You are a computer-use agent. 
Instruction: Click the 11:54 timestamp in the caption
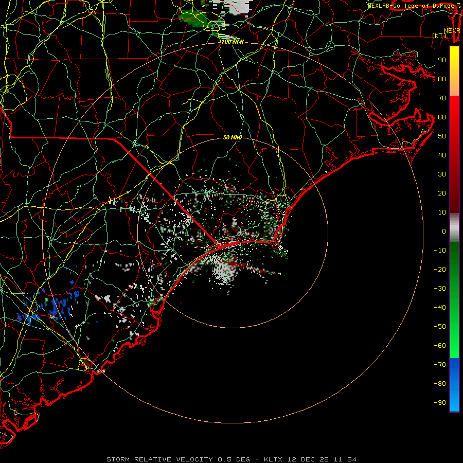[x=345, y=459]
